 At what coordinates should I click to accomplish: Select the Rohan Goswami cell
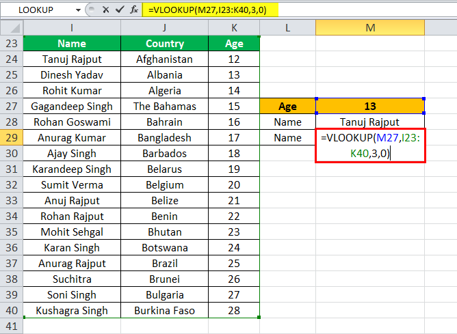(x=72, y=122)
